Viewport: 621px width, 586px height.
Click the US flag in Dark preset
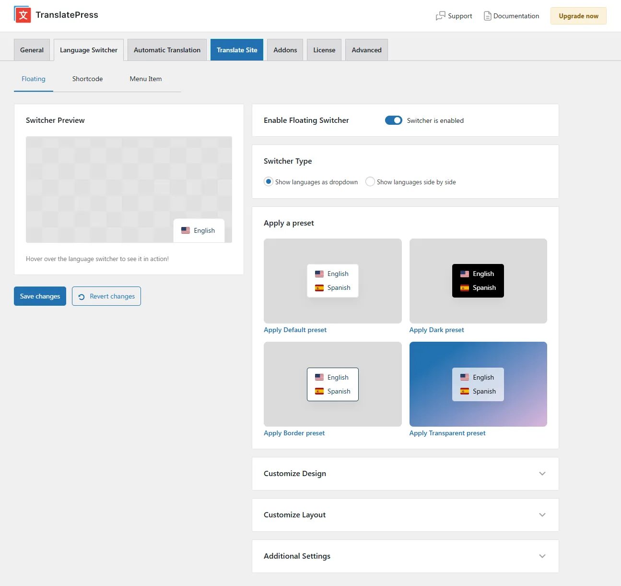point(465,274)
